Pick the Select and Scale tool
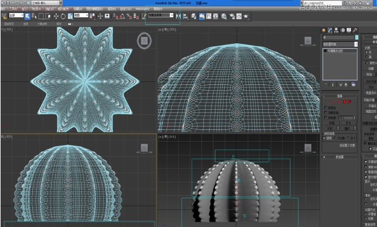 pyautogui.click(x=70, y=16)
